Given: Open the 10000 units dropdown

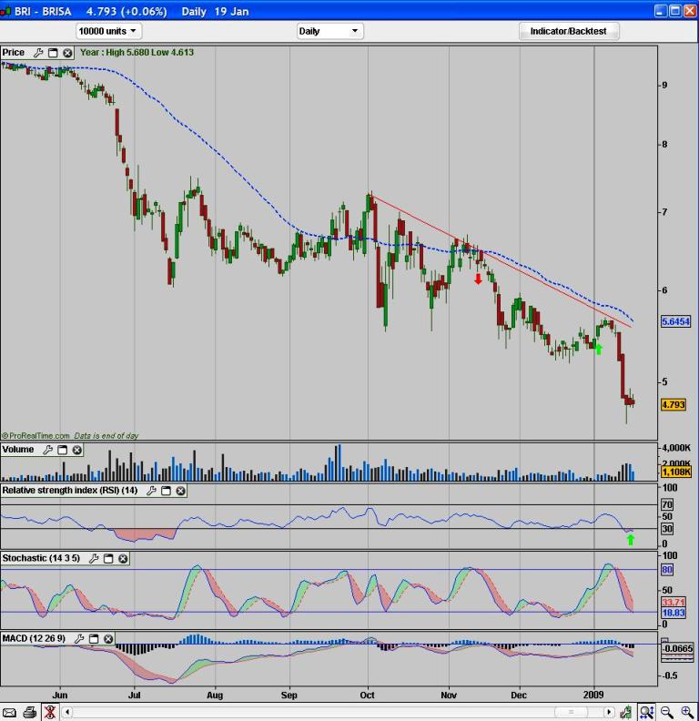Looking at the screenshot, I should point(108,31).
